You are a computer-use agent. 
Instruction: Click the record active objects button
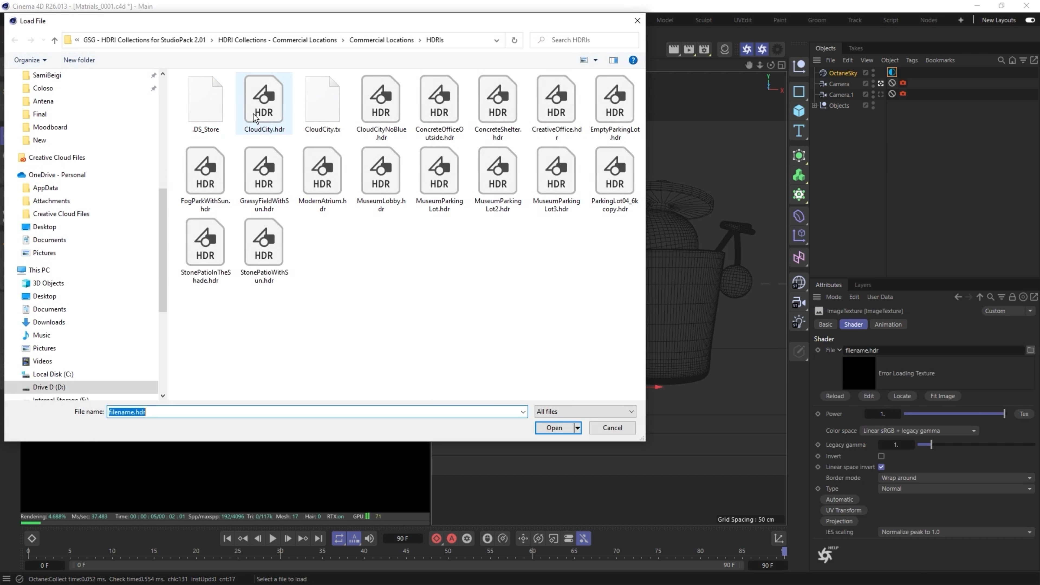(436, 538)
